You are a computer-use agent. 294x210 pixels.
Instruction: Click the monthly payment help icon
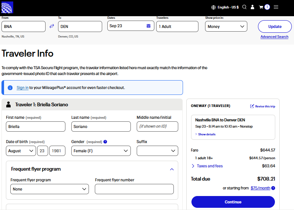(273, 188)
